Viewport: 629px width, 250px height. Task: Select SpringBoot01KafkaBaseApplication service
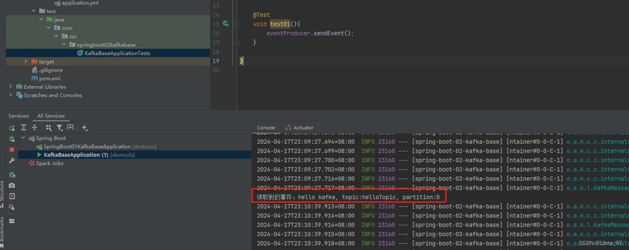coord(87,146)
